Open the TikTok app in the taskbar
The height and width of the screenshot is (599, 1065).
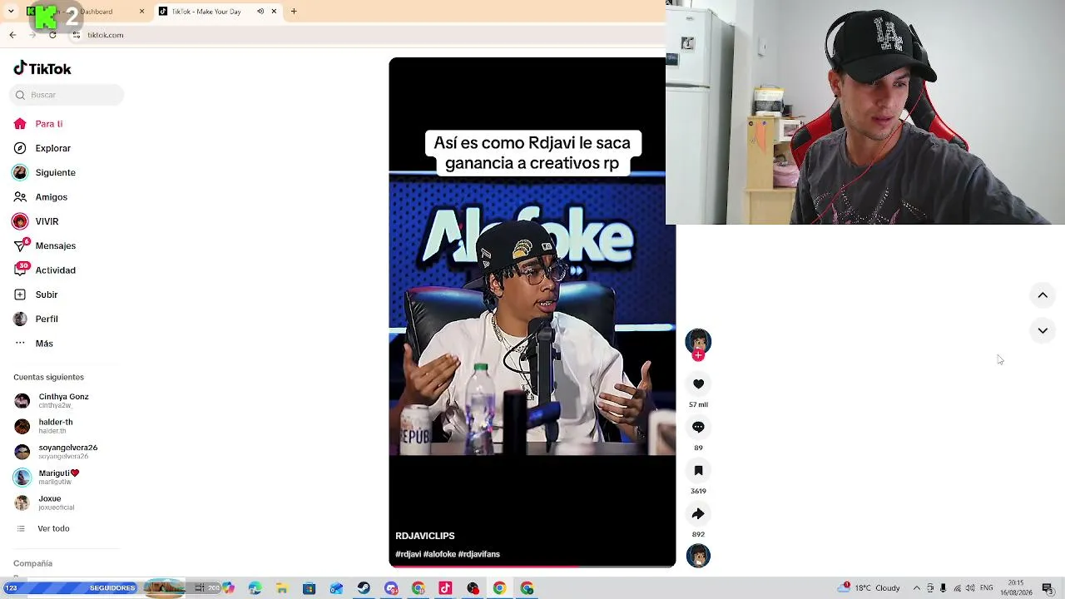coord(445,588)
